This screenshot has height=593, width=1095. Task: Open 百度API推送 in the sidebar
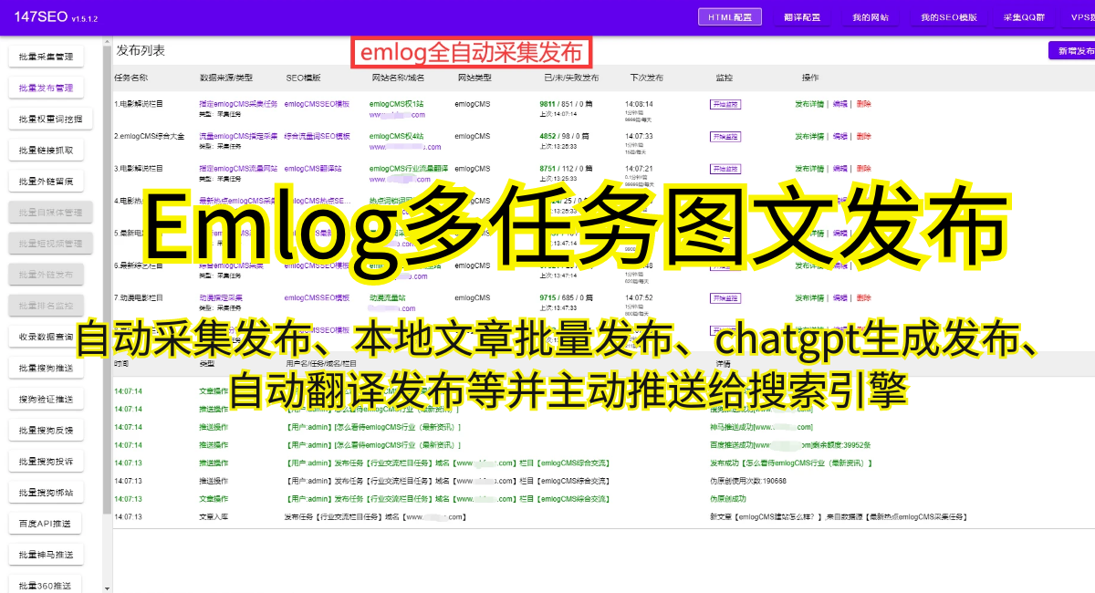tap(46, 523)
